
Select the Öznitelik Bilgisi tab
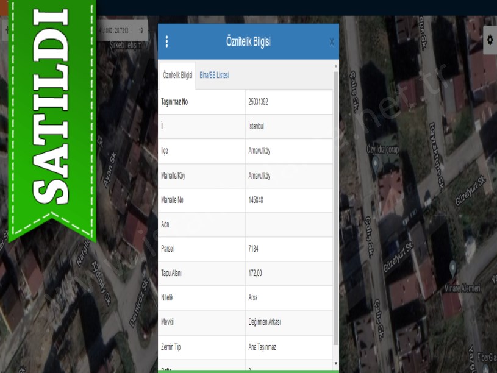click(x=177, y=75)
